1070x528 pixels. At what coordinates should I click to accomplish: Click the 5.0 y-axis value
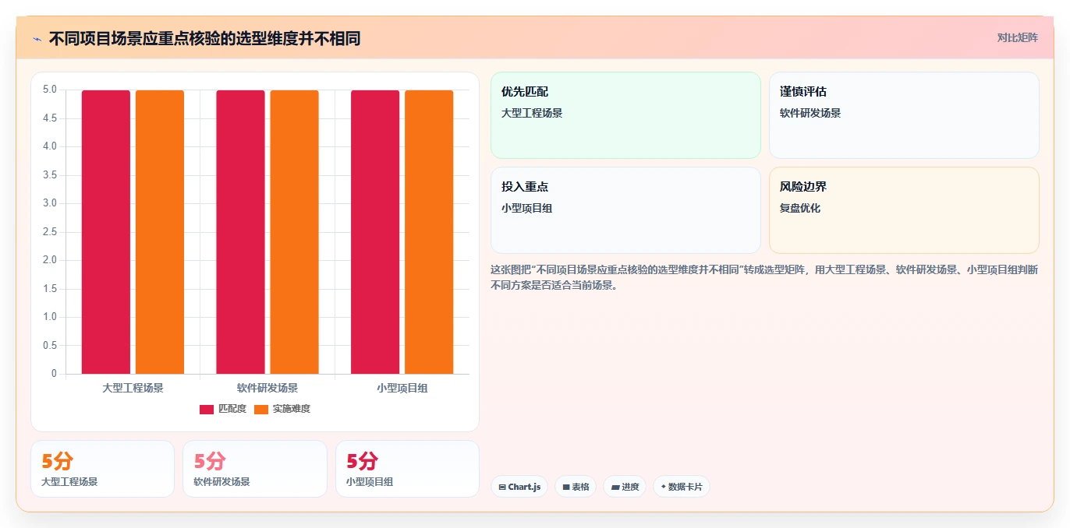[x=49, y=90]
